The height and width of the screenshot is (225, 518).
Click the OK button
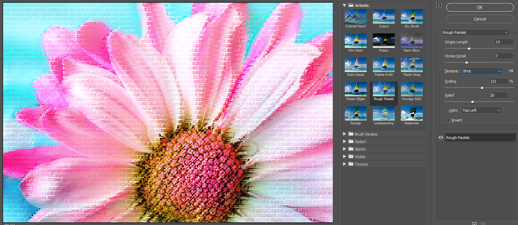[480, 7]
